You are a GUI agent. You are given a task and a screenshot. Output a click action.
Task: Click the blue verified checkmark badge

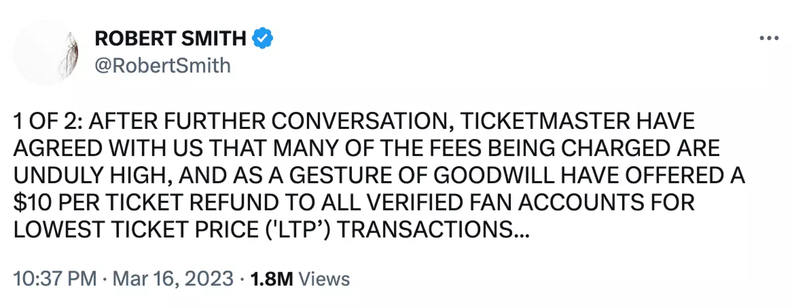[263, 38]
